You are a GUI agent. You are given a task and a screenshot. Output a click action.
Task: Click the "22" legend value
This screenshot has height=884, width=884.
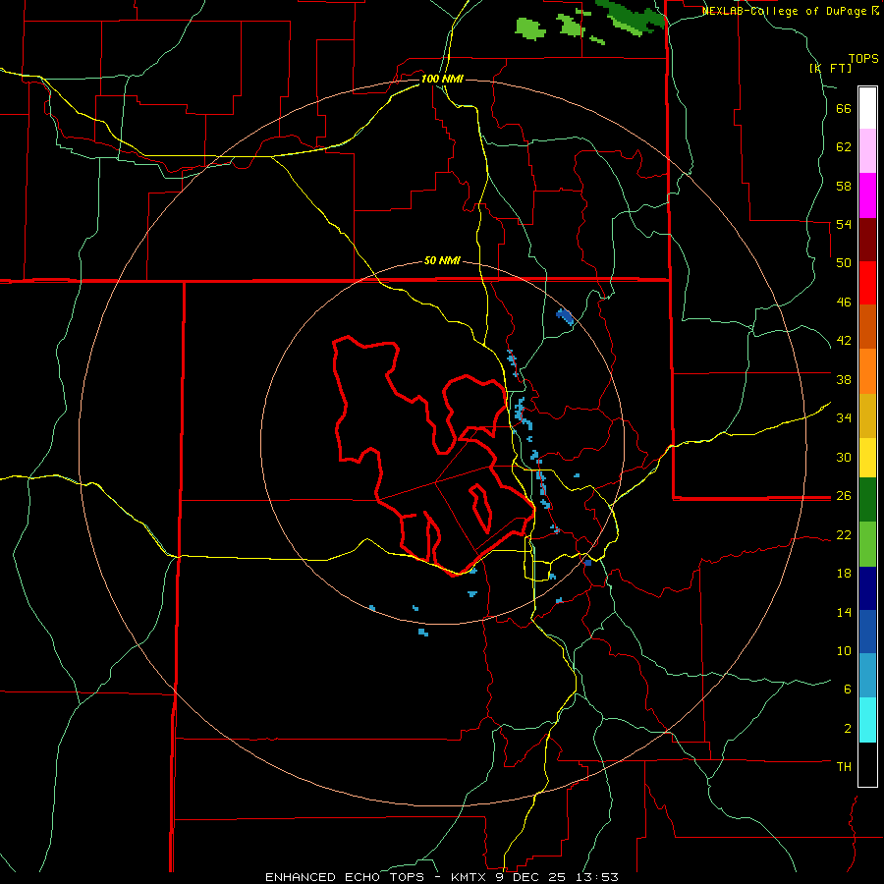[844, 534]
